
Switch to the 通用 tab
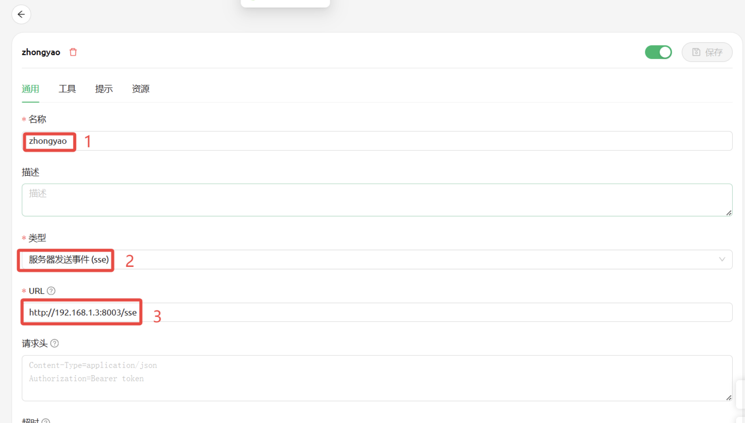point(31,89)
